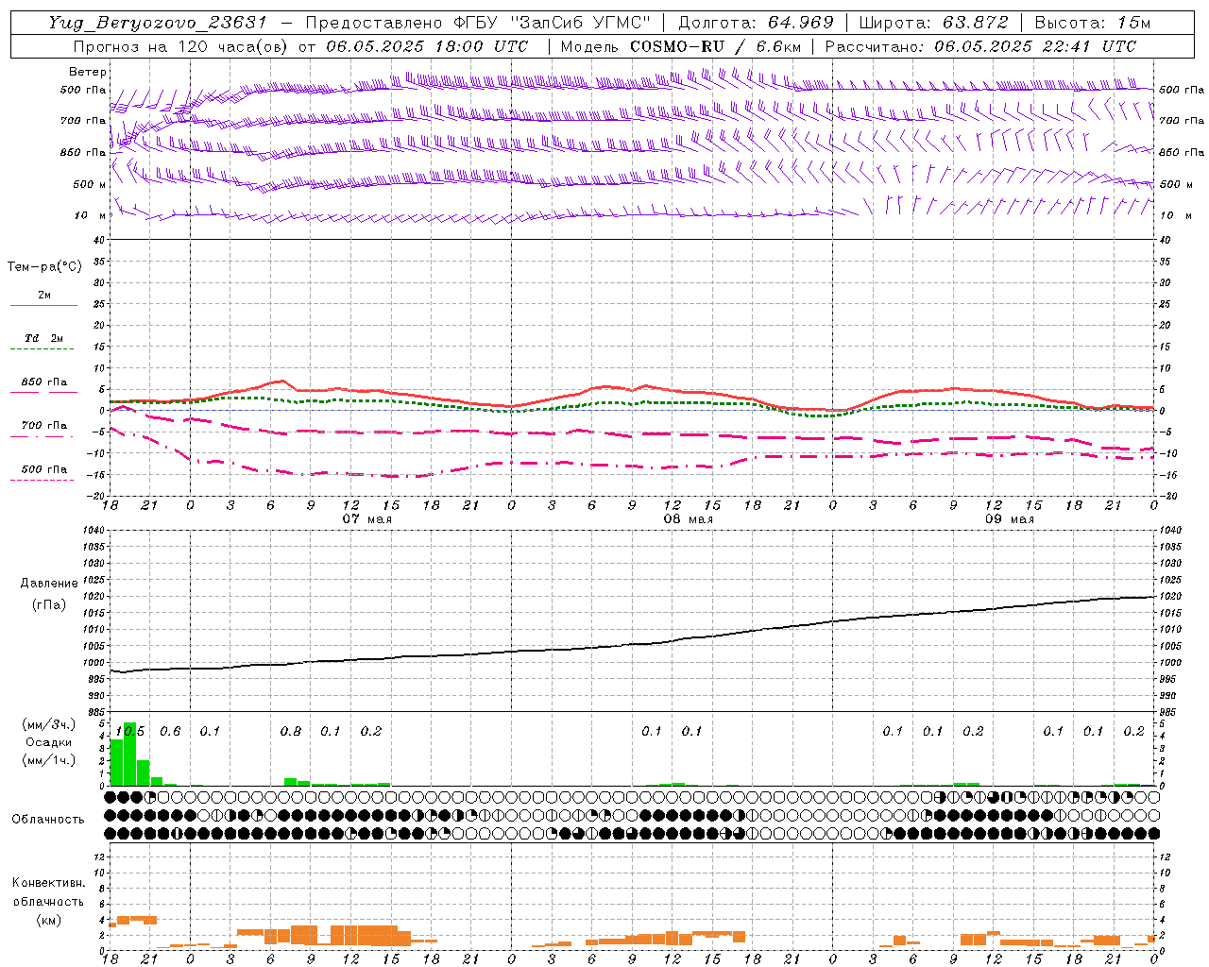Click the '(мм/1ч.)' precipitation unit label
The image size is (1209, 967).
click(48, 760)
